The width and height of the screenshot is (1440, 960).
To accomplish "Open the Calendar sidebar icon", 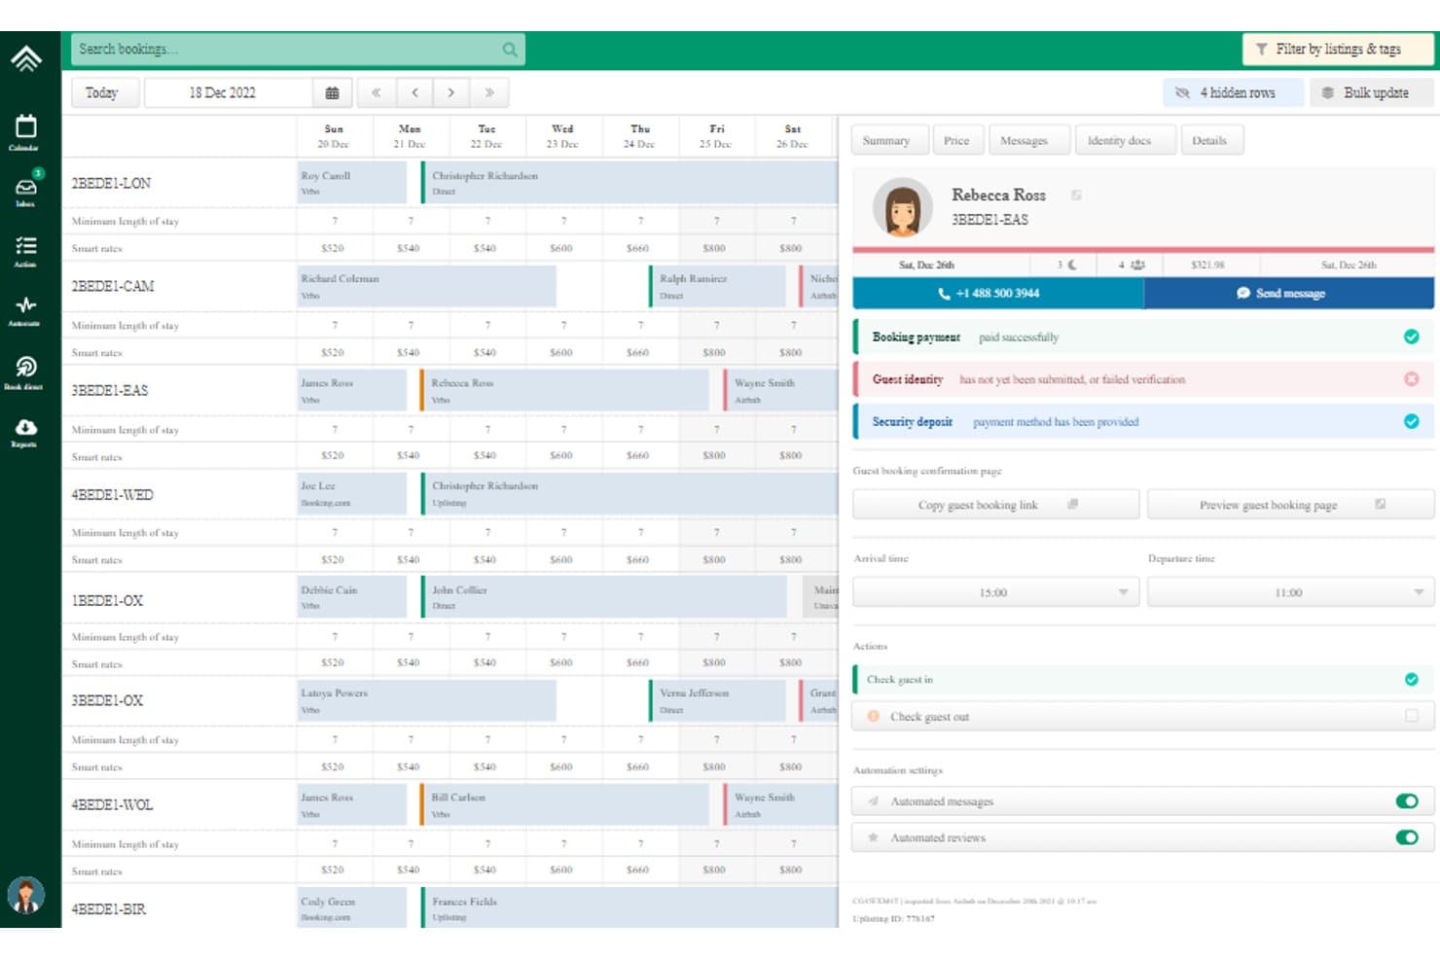I will pyautogui.click(x=25, y=132).
